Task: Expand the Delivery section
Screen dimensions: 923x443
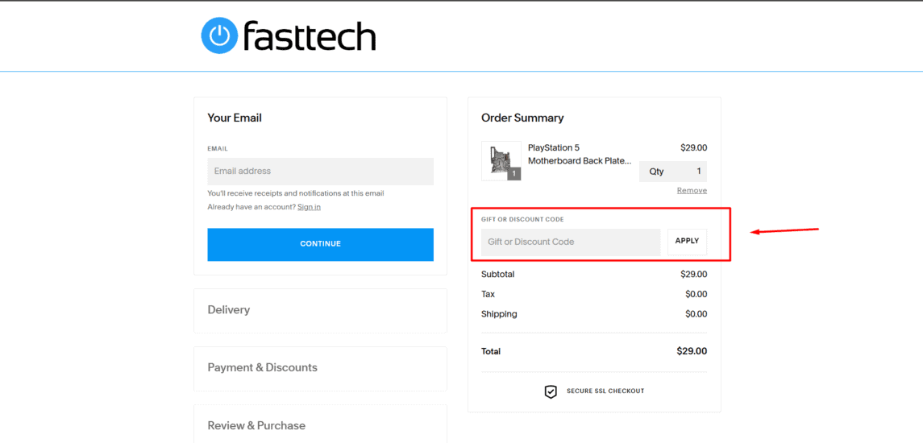Action: tap(320, 310)
